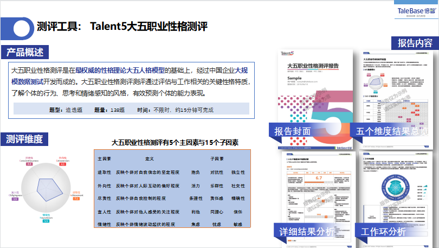Click the 产品概述 section label
Image resolution: width=439 pixels, height=248 pixels.
tap(24, 52)
